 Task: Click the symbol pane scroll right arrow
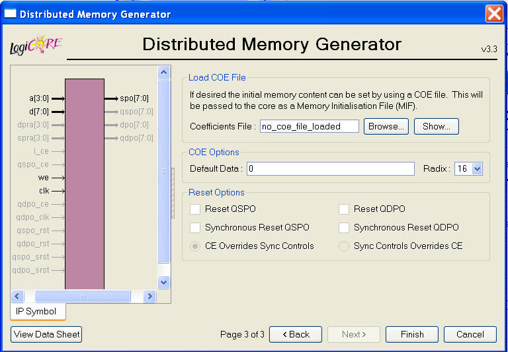(149, 296)
